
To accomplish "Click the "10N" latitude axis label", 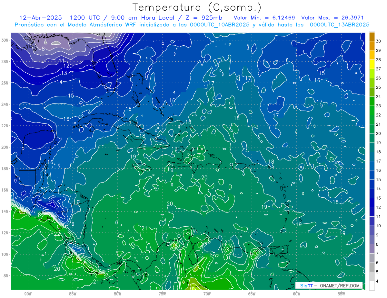I will tap(5, 254).
